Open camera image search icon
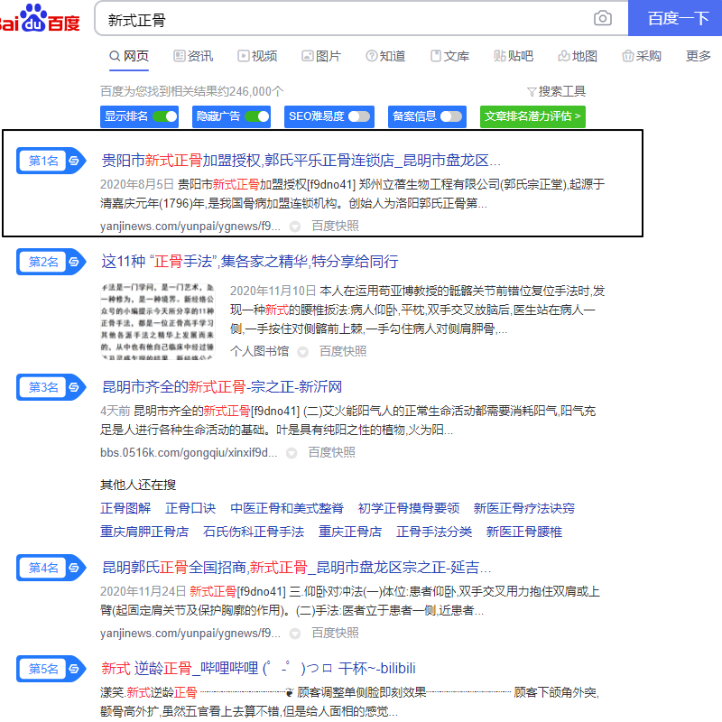This screenshot has height=722, width=722. (x=602, y=18)
